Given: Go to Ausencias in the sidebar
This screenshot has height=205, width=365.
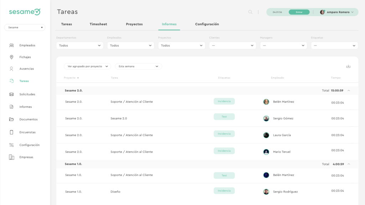Looking at the screenshot, I should pyautogui.click(x=26, y=69).
